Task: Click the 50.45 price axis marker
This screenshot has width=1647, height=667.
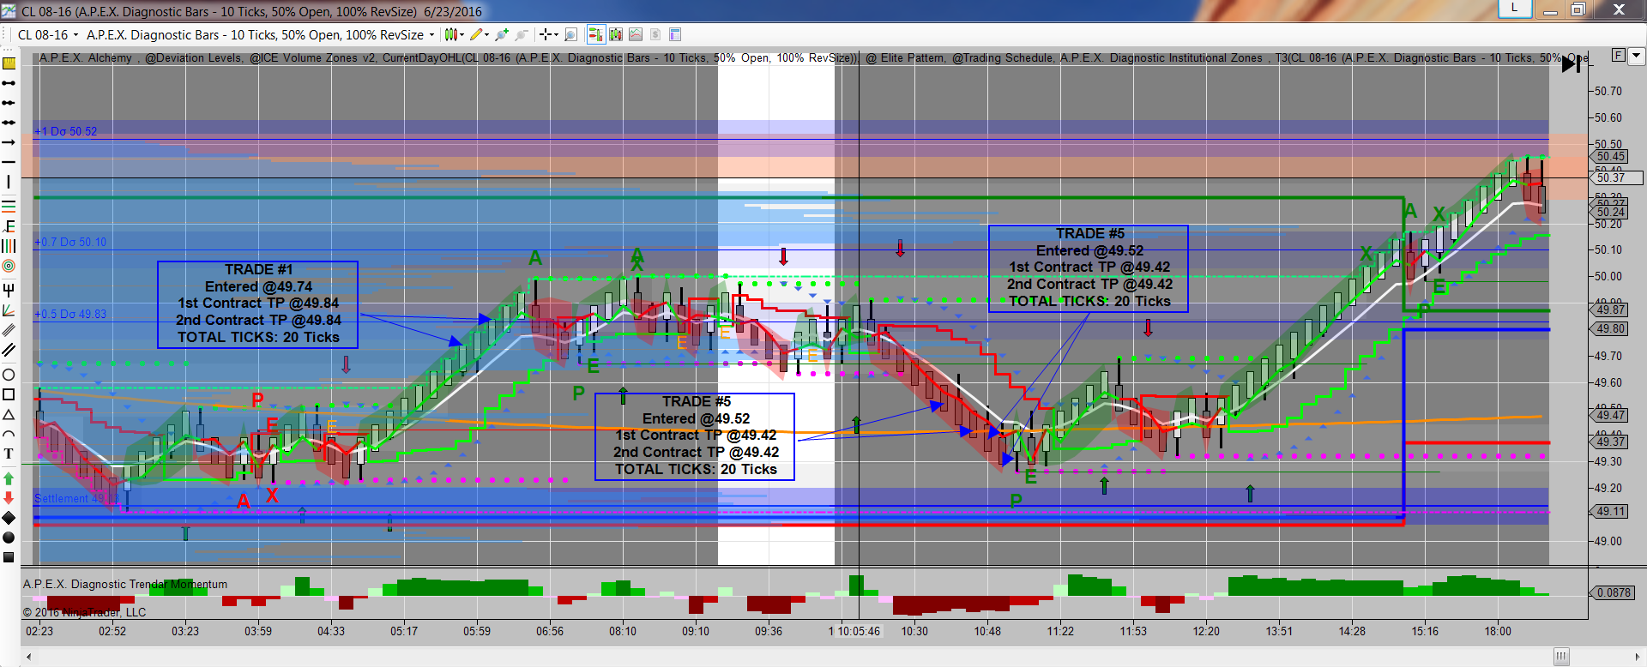Action: coord(1611,157)
